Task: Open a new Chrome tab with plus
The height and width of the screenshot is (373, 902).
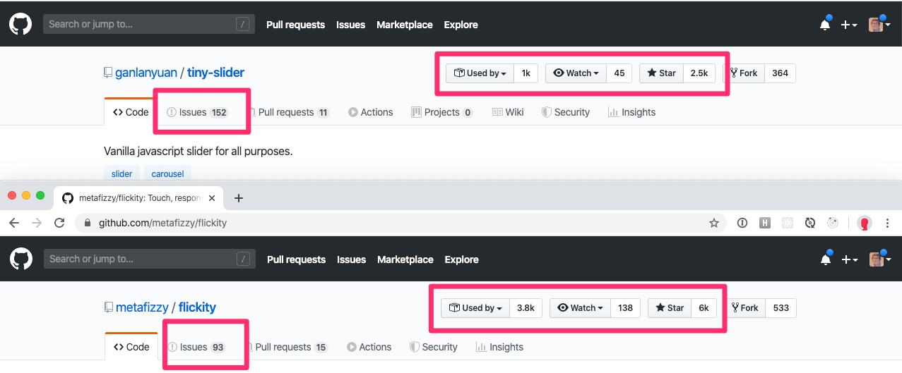Action: (x=239, y=198)
